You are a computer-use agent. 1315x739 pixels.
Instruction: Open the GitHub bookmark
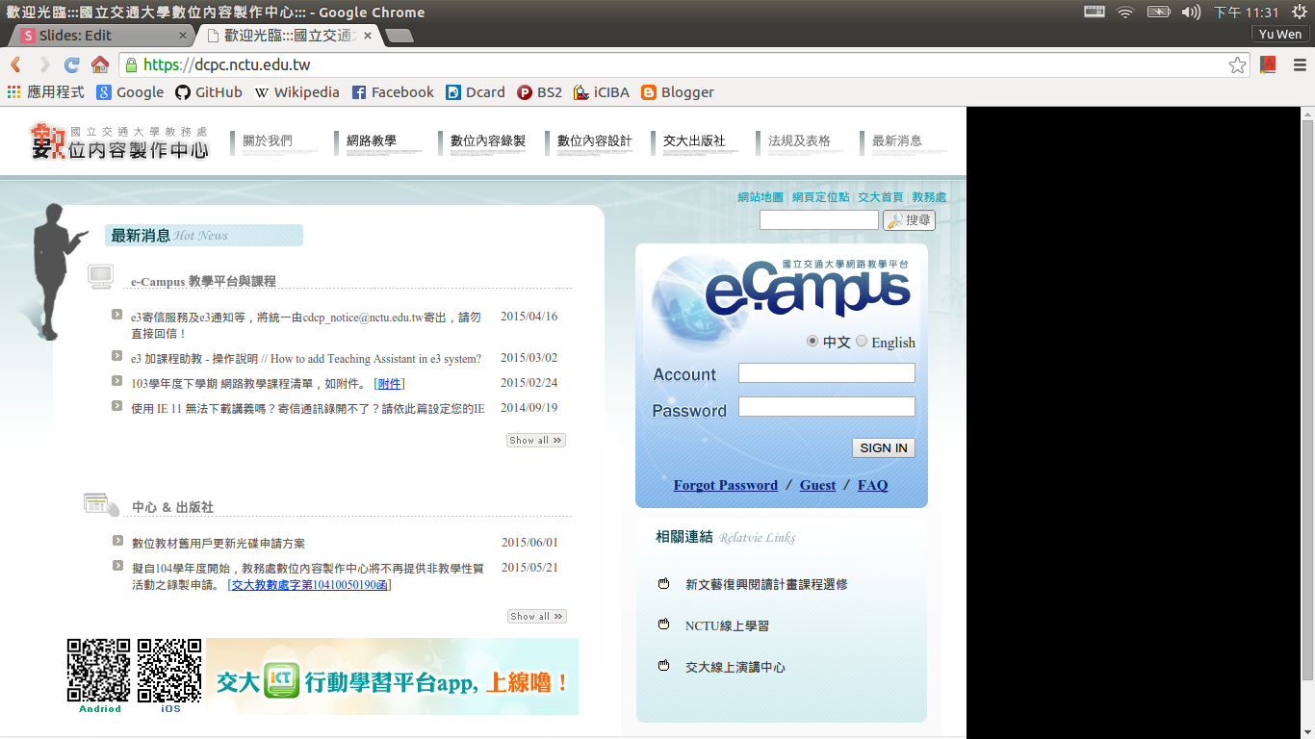point(208,92)
